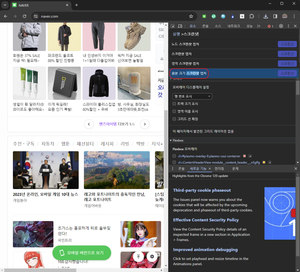This screenshot has height=272, width=300.
Task: Enable 그리드 선 확장 checkbox
Action: (174, 119)
